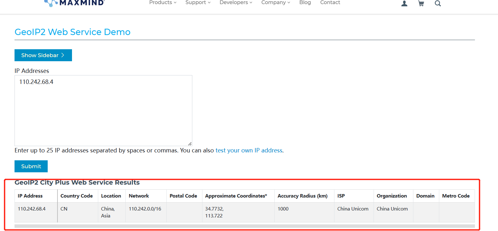The image size is (498, 231).
Task: Follow the 'test your own IP address' link
Action: (249, 151)
